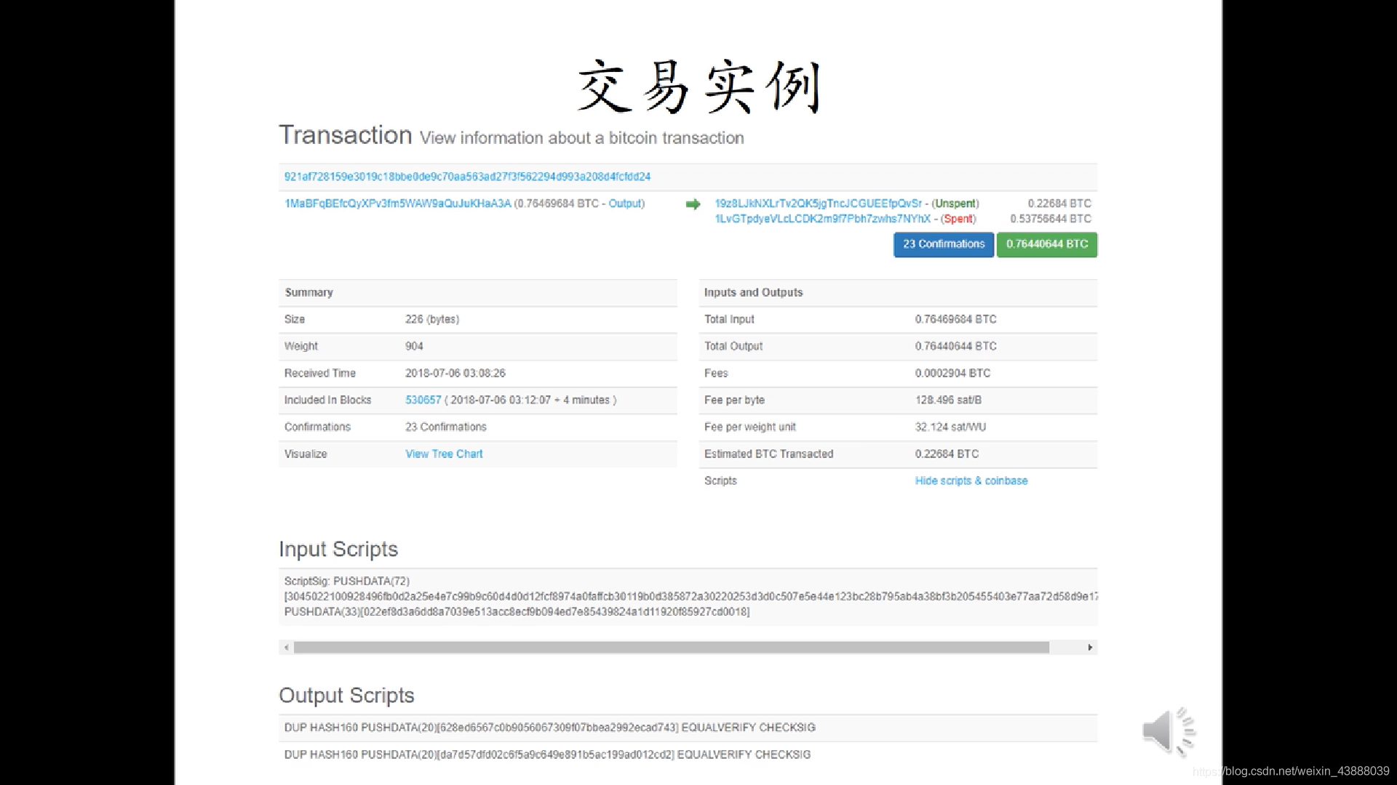
Task: Click the 0.53756644 BTC output amount
Action: point(1051,219)
